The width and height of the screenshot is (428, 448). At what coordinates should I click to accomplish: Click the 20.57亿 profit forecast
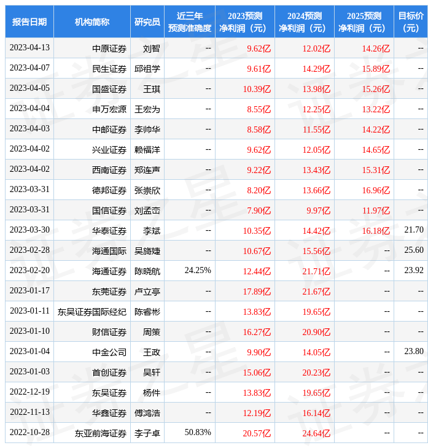point(257,433)
